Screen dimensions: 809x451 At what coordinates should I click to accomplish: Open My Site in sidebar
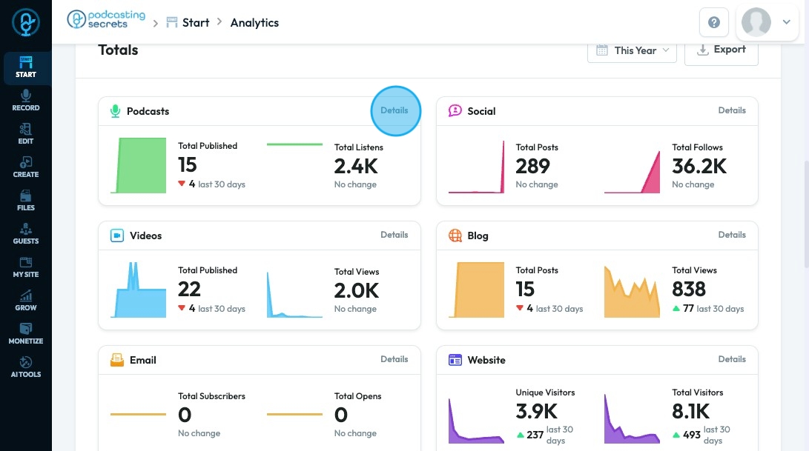click(x=26, y=267)
